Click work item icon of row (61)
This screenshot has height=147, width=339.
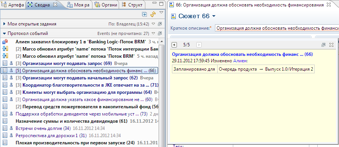(x=5, y=121)
